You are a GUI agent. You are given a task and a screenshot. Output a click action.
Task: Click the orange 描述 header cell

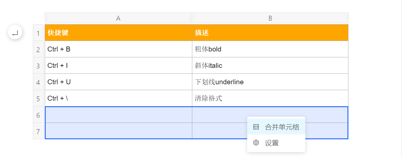tap(270, 33)
